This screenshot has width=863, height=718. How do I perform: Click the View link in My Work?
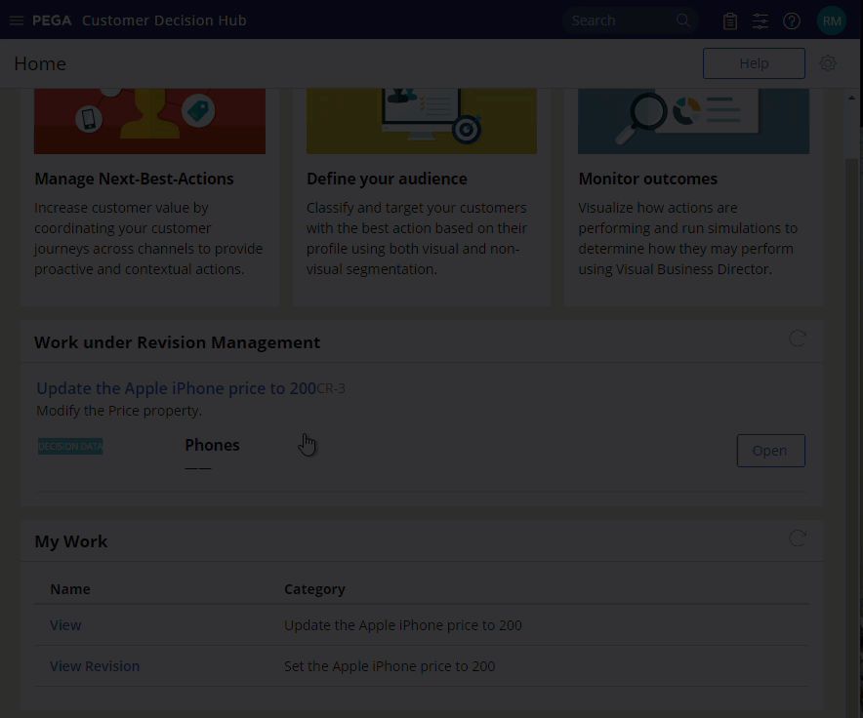pos(65,625)
